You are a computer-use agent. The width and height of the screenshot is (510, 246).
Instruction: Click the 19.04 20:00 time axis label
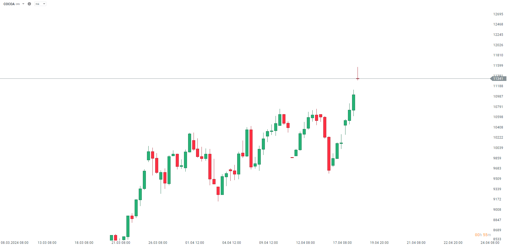click(x=379, y=243)
